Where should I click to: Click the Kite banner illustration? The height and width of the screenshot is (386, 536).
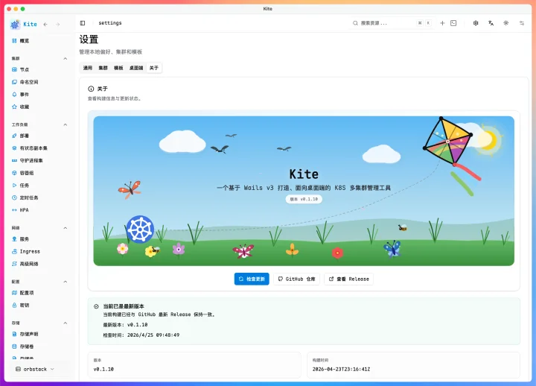[304, 191]
